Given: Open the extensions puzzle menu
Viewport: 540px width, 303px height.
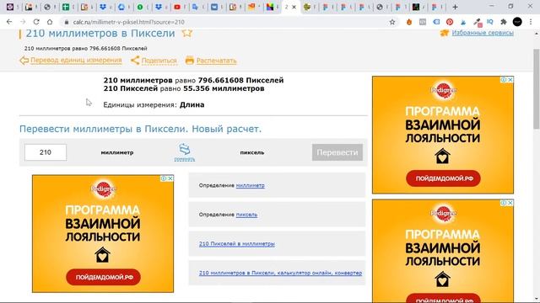Looking at the screenshot, I should pos(504,22).
